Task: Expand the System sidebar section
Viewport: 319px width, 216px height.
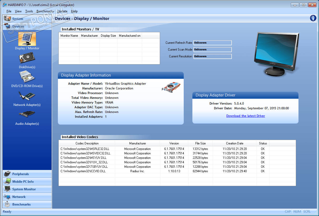Action: (27, 19)
